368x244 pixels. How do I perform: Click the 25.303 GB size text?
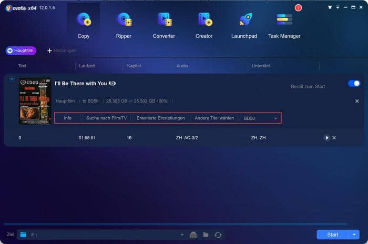coord(137,101)
